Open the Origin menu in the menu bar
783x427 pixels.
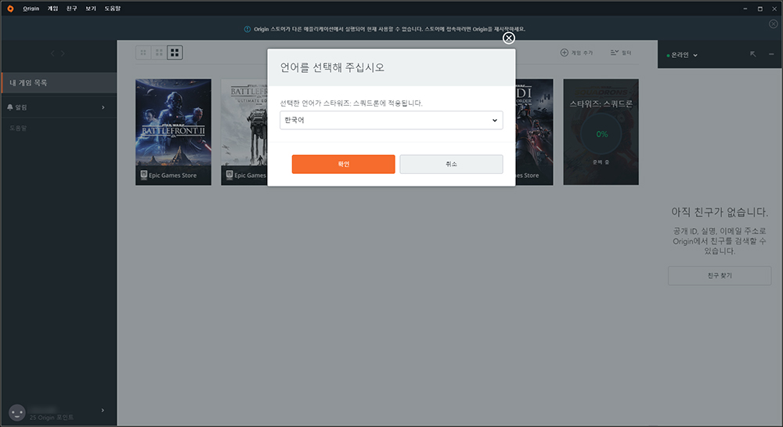point(31,9)
